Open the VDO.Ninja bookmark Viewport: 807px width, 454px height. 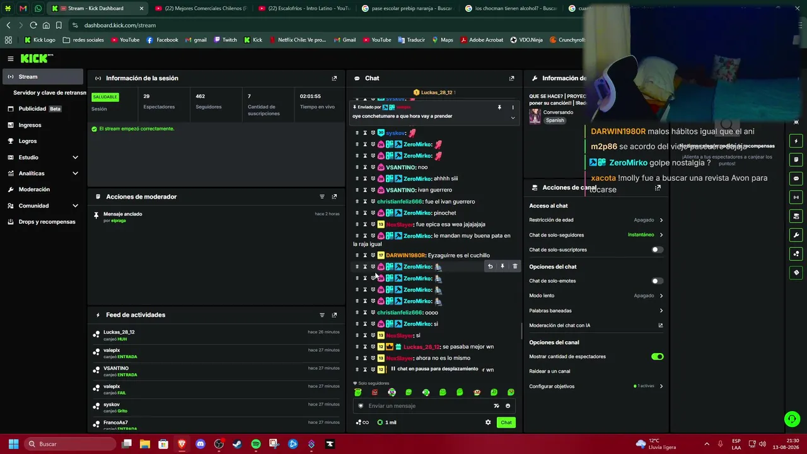point(526,40)
